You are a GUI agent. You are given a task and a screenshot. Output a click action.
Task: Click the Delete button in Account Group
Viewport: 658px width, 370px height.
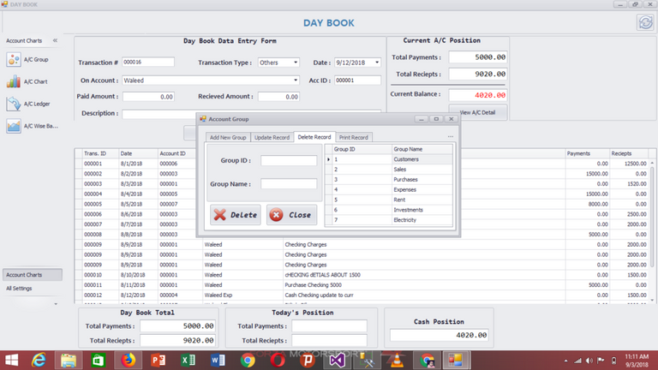(235, 215)
